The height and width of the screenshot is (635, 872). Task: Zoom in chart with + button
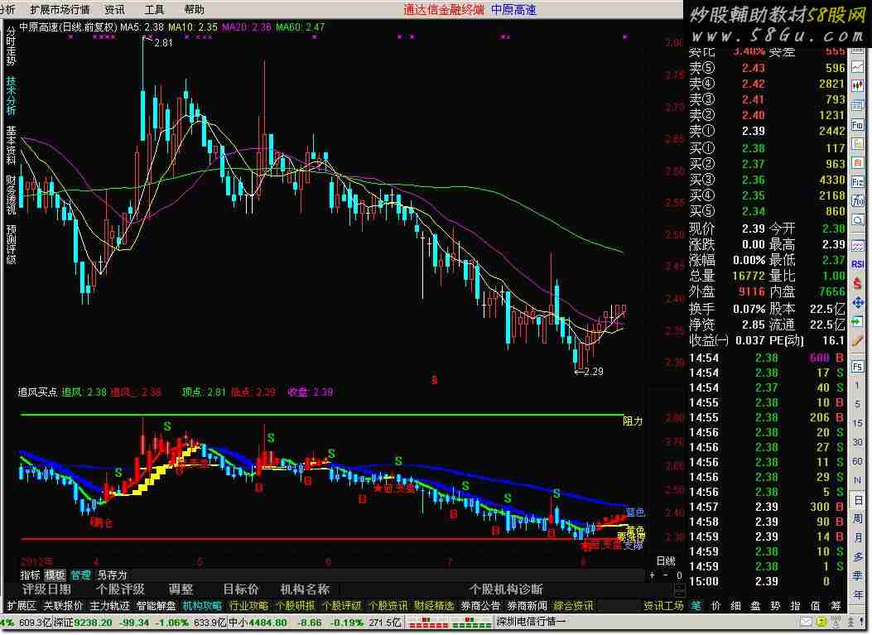coord(653,575)
